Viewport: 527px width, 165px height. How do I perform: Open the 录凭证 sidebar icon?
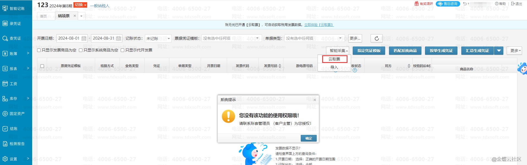(x=5, y=24)
